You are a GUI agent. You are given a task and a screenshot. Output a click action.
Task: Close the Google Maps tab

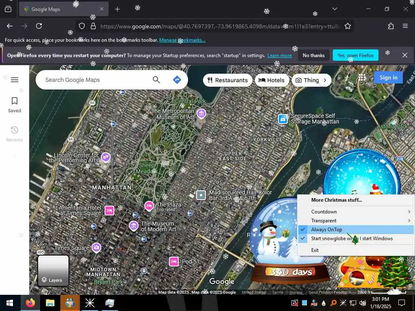[x=101, y=9]
